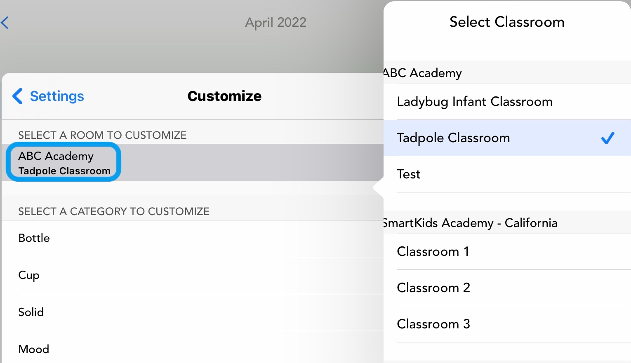
Task: Open the Mood category
Action: (x=34, y=349)
